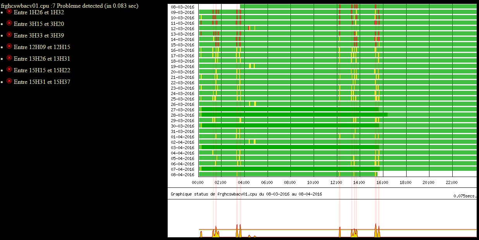Screen dimensions: 479x240
Task: Click the 22:00 time axis label
Action: pos(452,182)
